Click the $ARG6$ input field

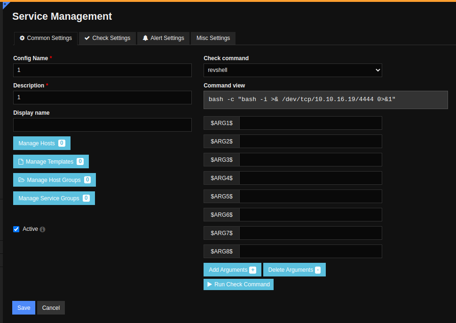pos(311,214)
